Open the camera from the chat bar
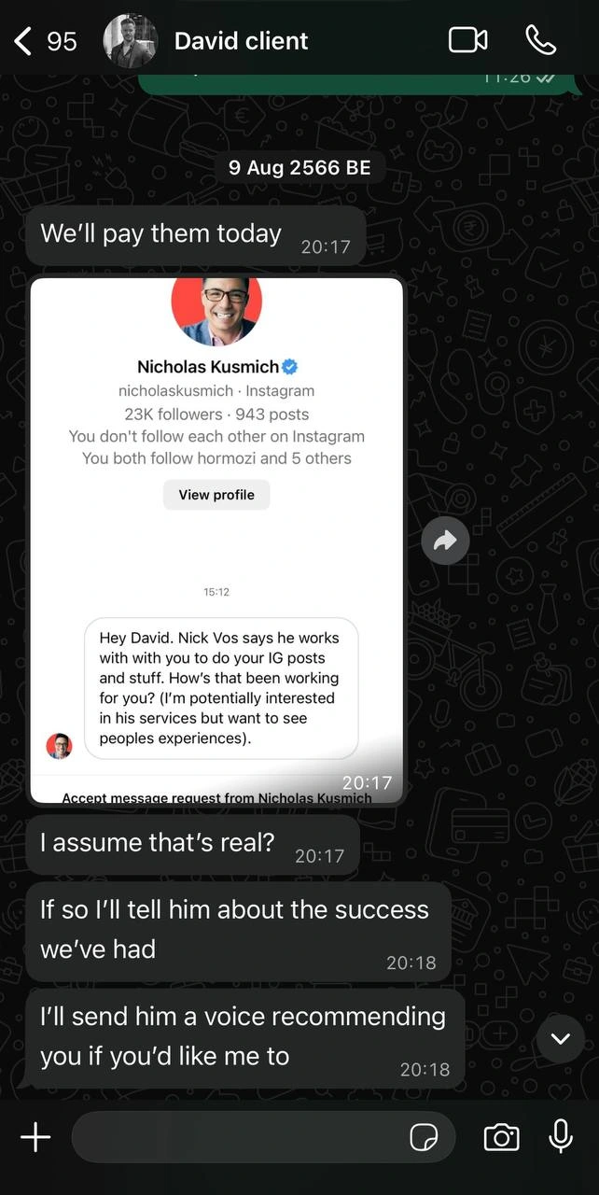The height and width of the screenshot is (1195, 599). (x=501, y=1137)
